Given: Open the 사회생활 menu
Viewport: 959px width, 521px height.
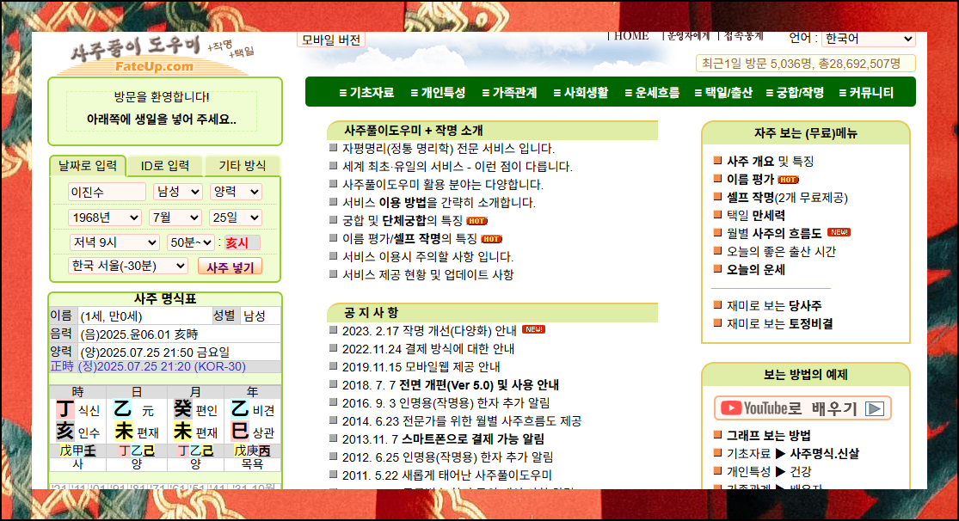Looking at the screenshot, I should 581,93.
